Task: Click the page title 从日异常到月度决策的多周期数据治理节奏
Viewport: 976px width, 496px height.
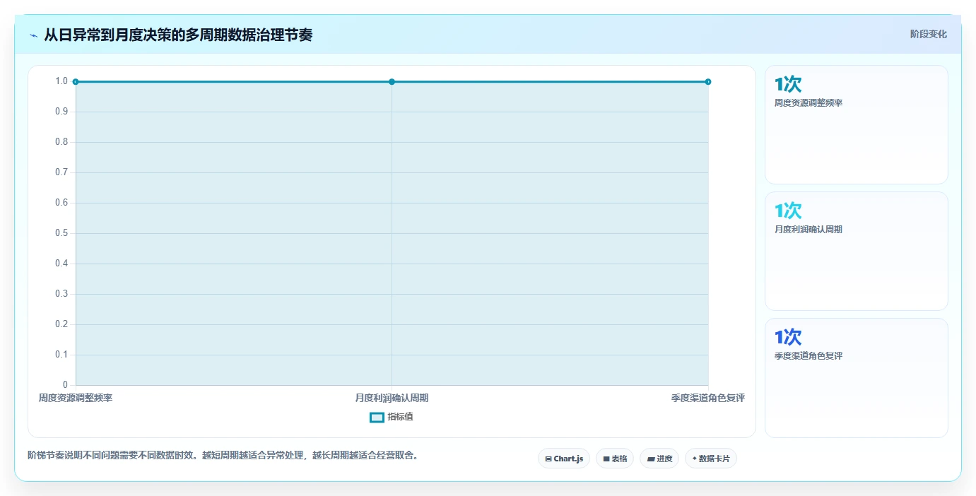Action: tap(178, 35)
